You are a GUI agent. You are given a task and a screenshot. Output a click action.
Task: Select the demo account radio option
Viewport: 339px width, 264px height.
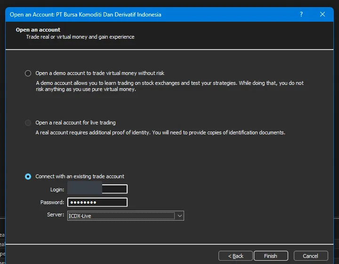[x=28, y=74]
